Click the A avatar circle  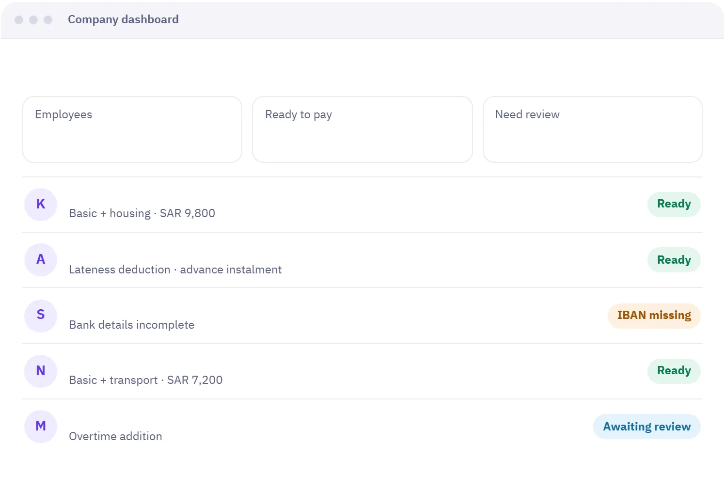41,260
